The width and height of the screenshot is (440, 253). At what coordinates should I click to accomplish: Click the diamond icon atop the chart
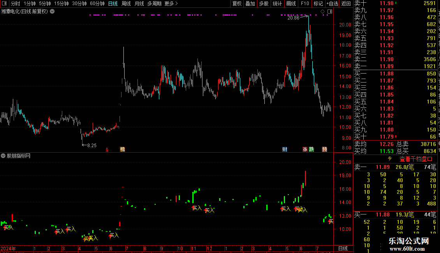click(322, 12)
